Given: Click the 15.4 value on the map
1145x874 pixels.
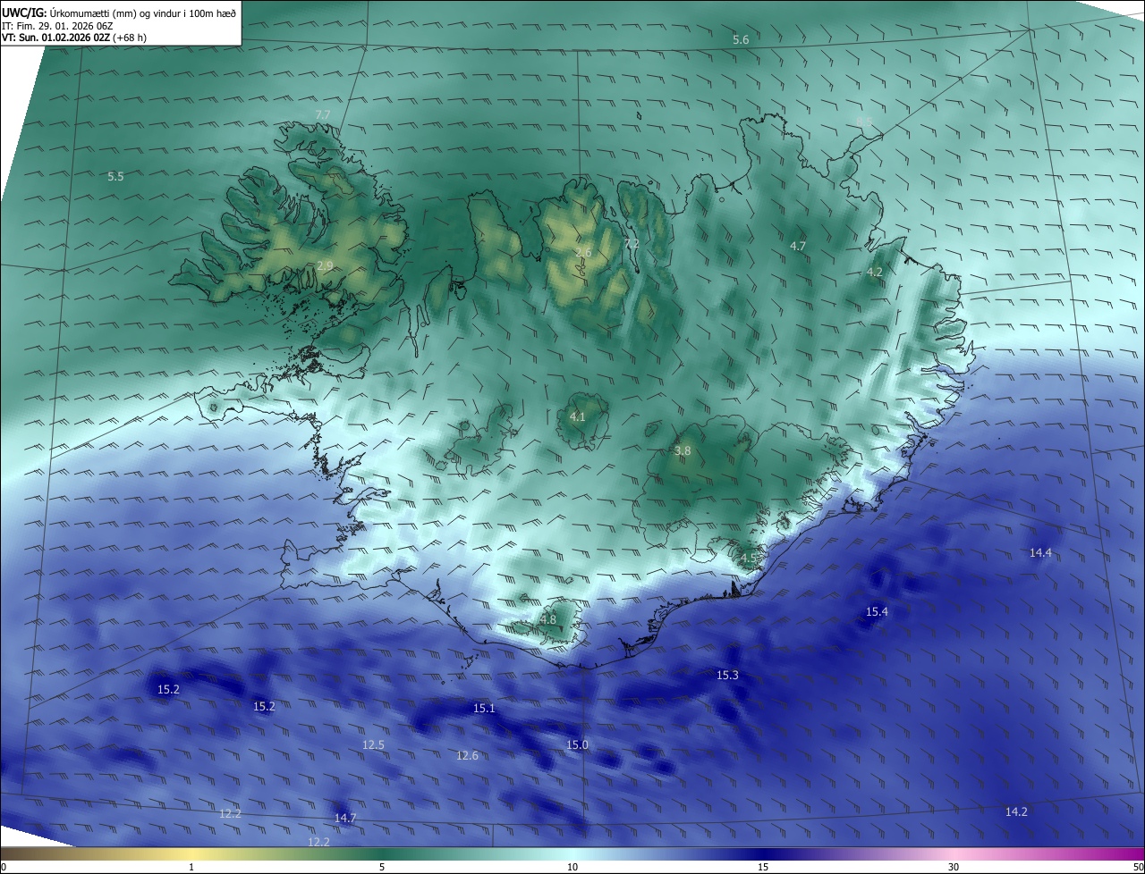Looking at the screenshot, I should 877,611.
